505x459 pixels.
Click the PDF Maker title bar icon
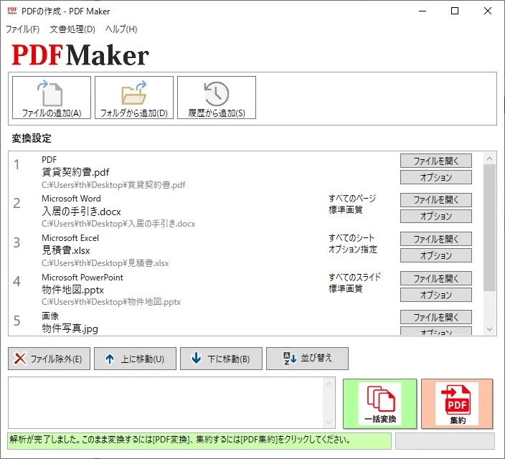coord(12,11)
